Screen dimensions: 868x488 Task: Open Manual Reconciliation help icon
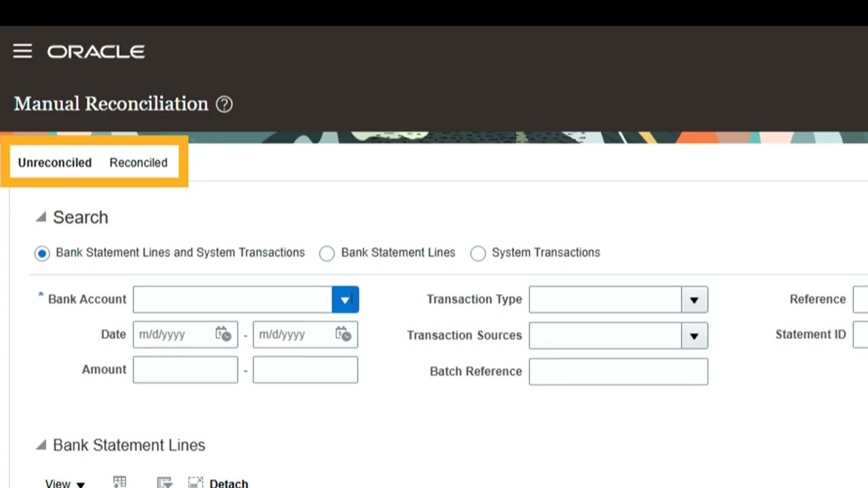point(224,104)
